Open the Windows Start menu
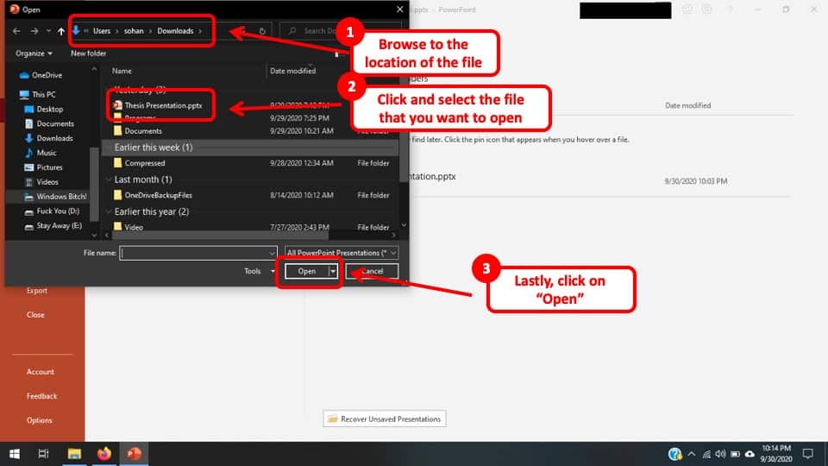Viewport: 828px width, 466px height. pos(15,454)
